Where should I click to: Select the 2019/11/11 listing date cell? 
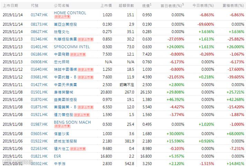click(x=13, y=85)
